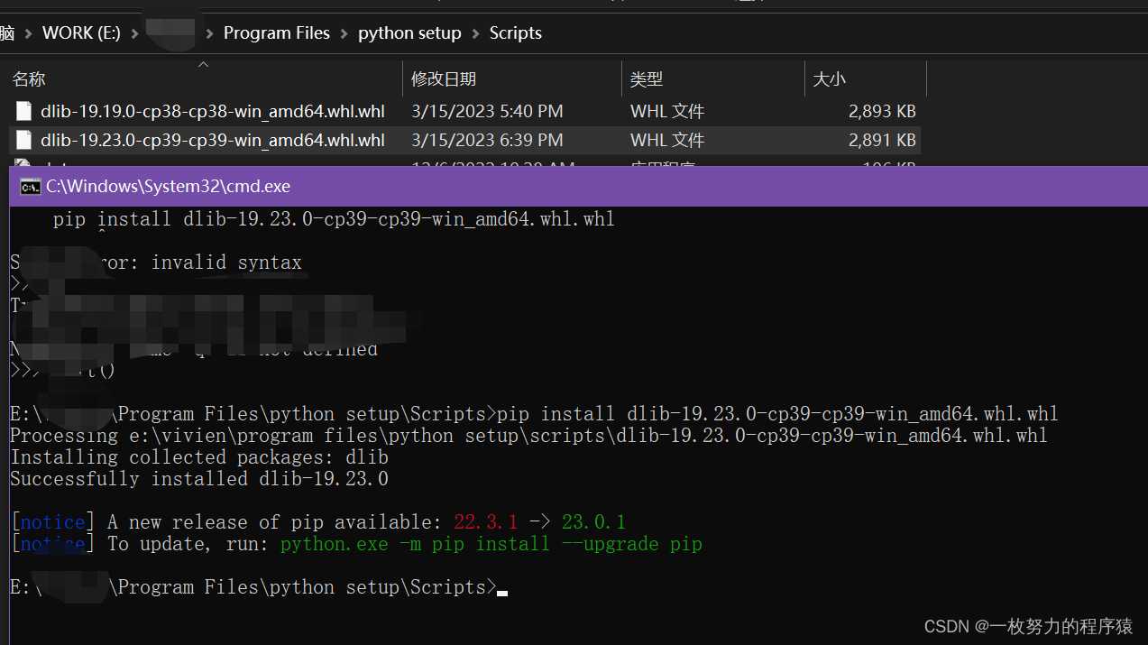Toggle the sort direction arrow above 名称 column

coord(203,64)
